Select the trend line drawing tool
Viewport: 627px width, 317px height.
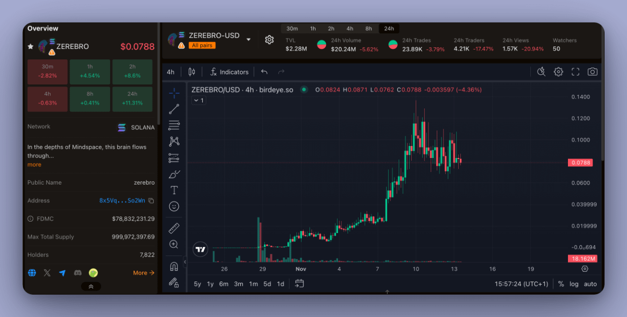pos(174,108)
